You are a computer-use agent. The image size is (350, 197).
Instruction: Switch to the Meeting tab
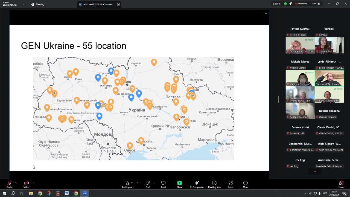38,4
